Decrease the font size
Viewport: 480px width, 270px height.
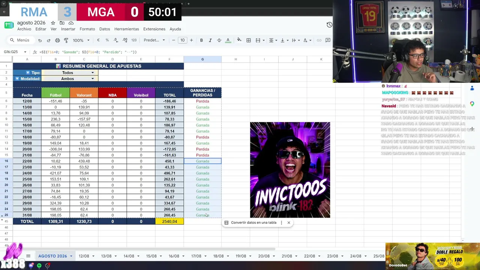(x=174, y=40)
